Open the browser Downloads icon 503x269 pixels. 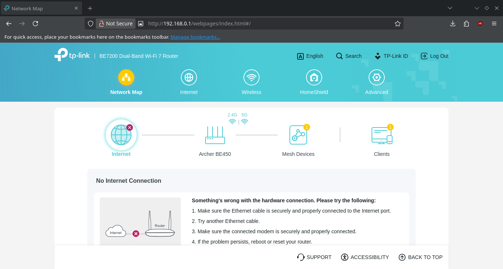(x=453, y=24)
